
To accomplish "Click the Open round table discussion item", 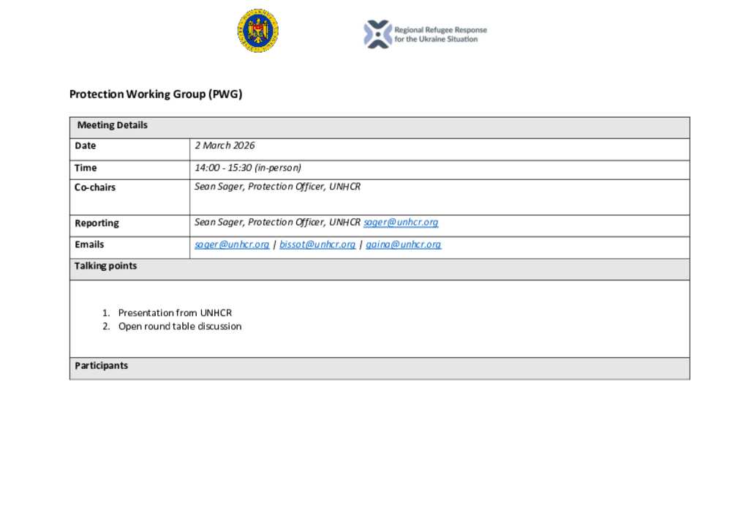I will pyautogui.click(x=179, y=326).
